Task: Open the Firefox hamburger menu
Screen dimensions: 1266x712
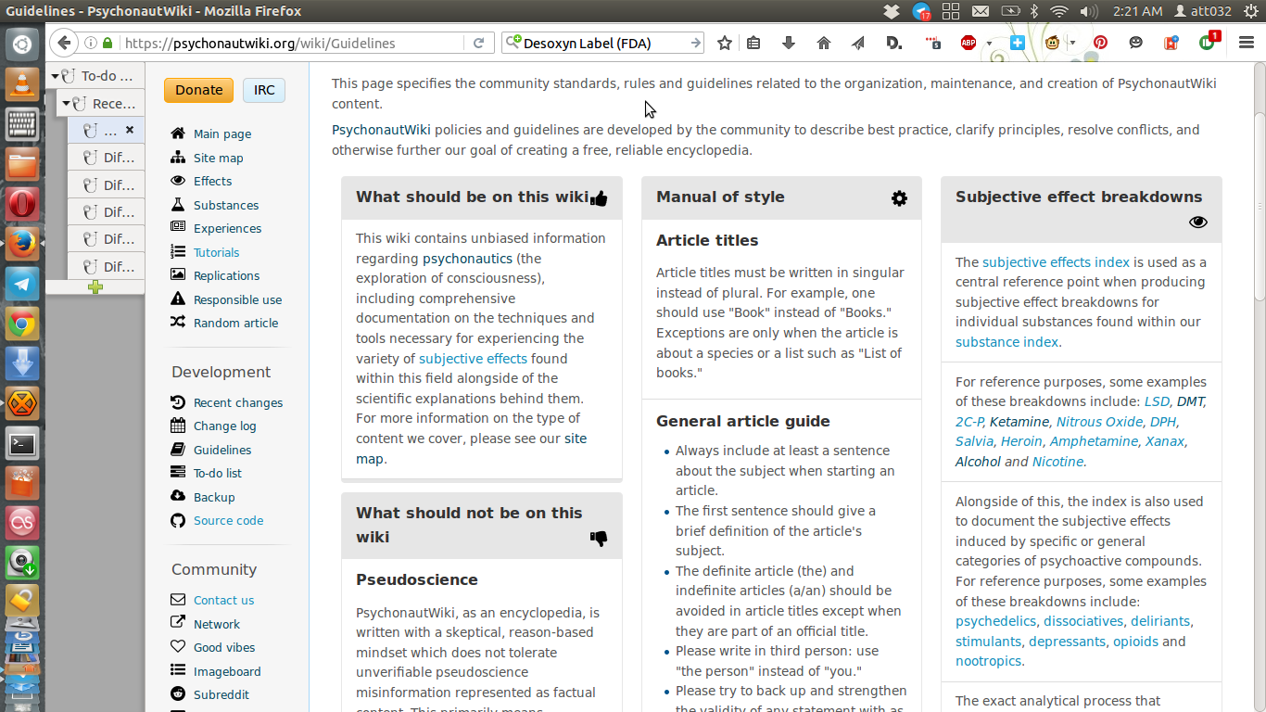Action: click(x=1246, y=43)
